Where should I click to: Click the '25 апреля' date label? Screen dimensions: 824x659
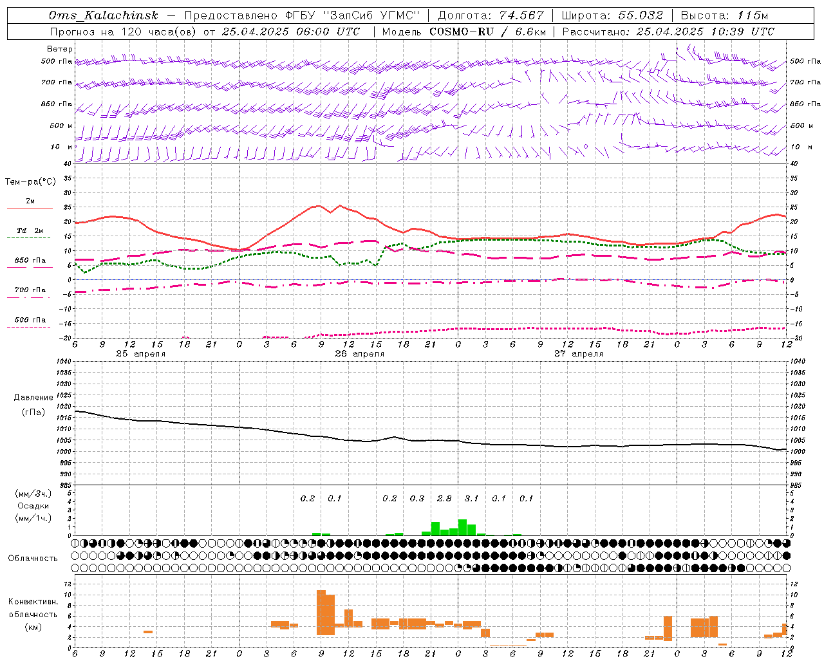point(140,354)
